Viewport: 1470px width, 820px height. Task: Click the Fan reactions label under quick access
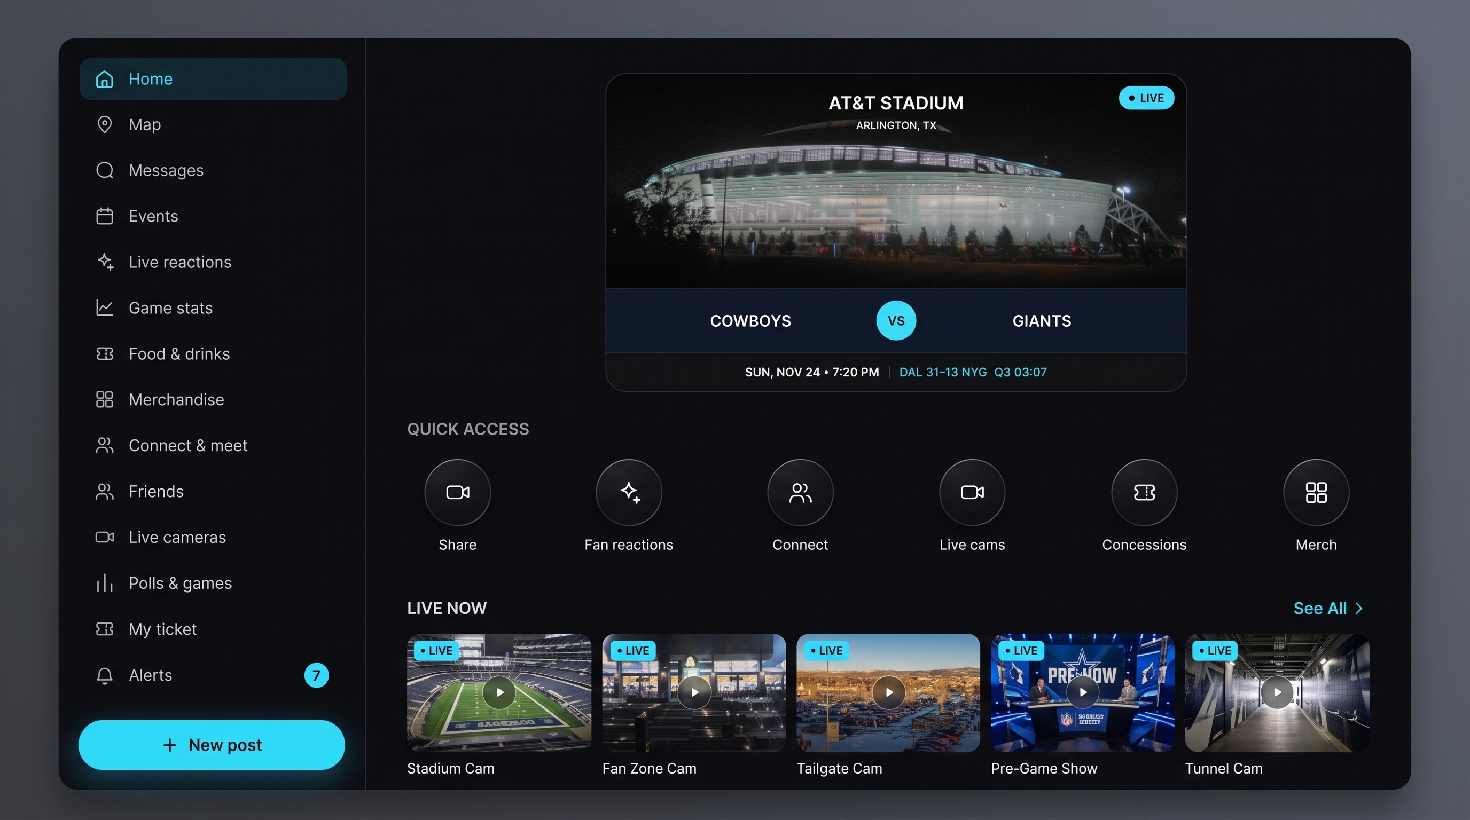(629, 545)
